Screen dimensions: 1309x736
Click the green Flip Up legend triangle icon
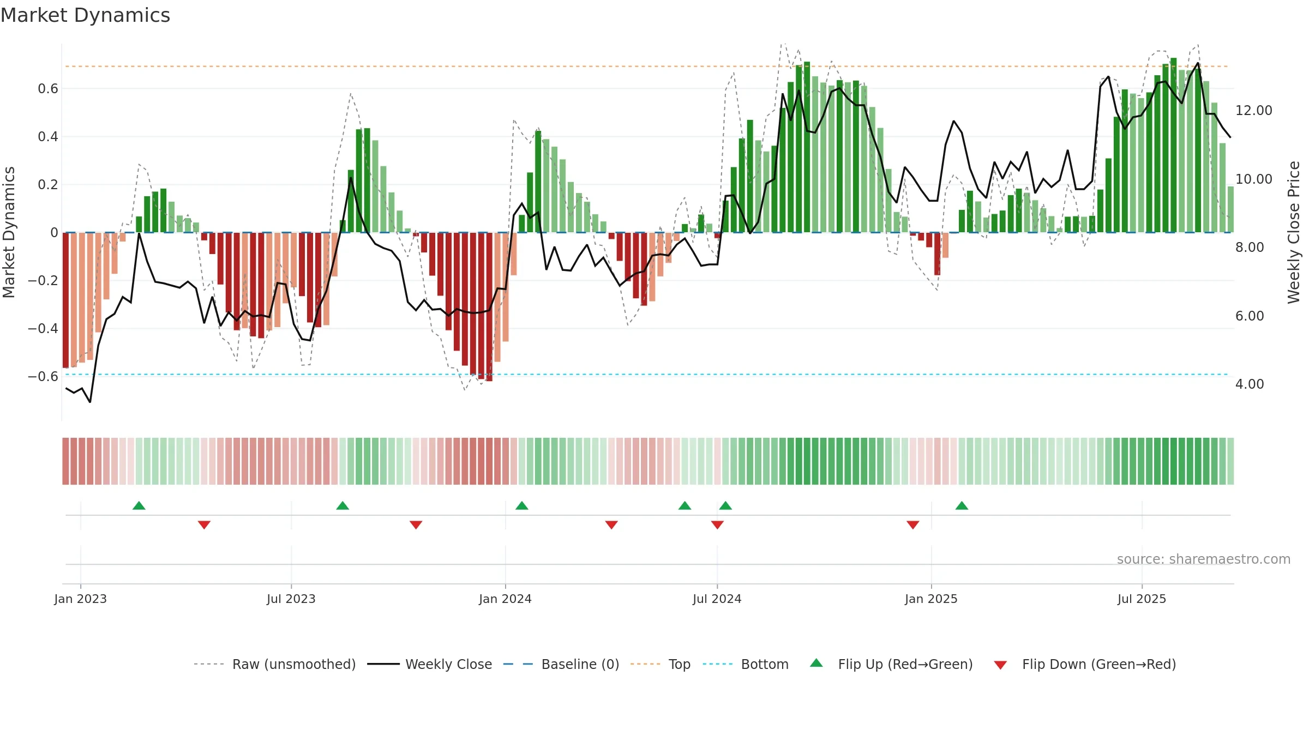tap(816, 663)
